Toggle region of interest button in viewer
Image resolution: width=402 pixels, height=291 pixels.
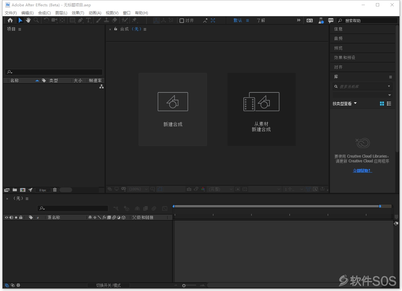pyautogui.click(x=238, y=189)
